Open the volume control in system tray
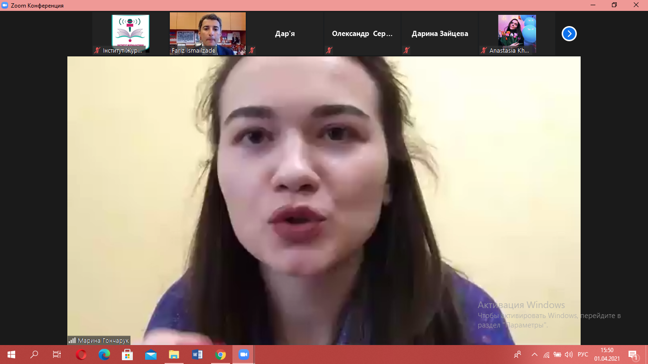 pos(569,355)
